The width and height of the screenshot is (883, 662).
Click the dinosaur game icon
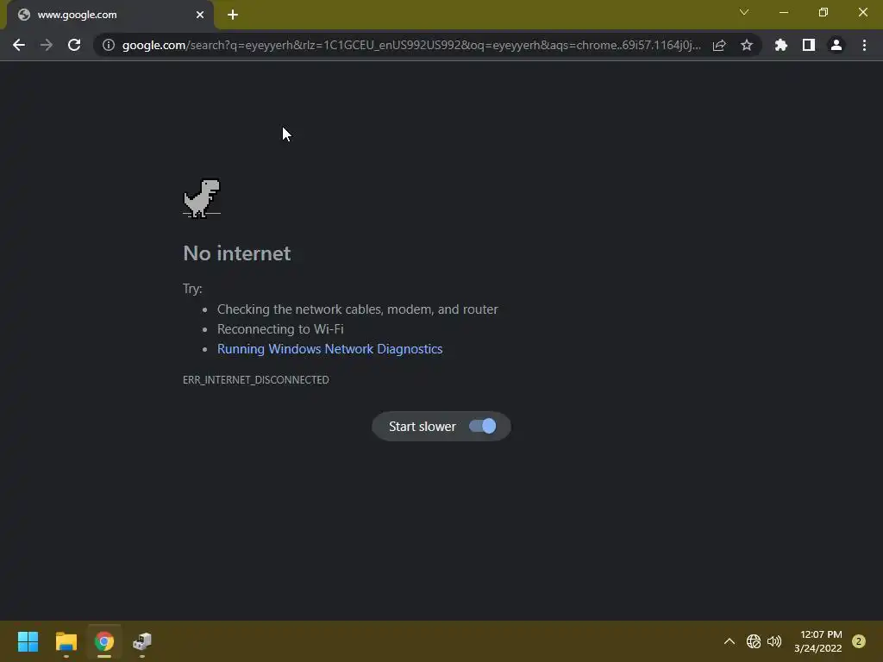click(202, 198)
